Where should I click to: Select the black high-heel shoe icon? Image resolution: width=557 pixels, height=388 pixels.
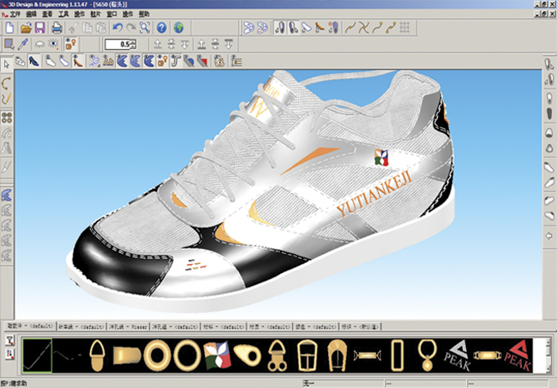click(x=34, y=62)
